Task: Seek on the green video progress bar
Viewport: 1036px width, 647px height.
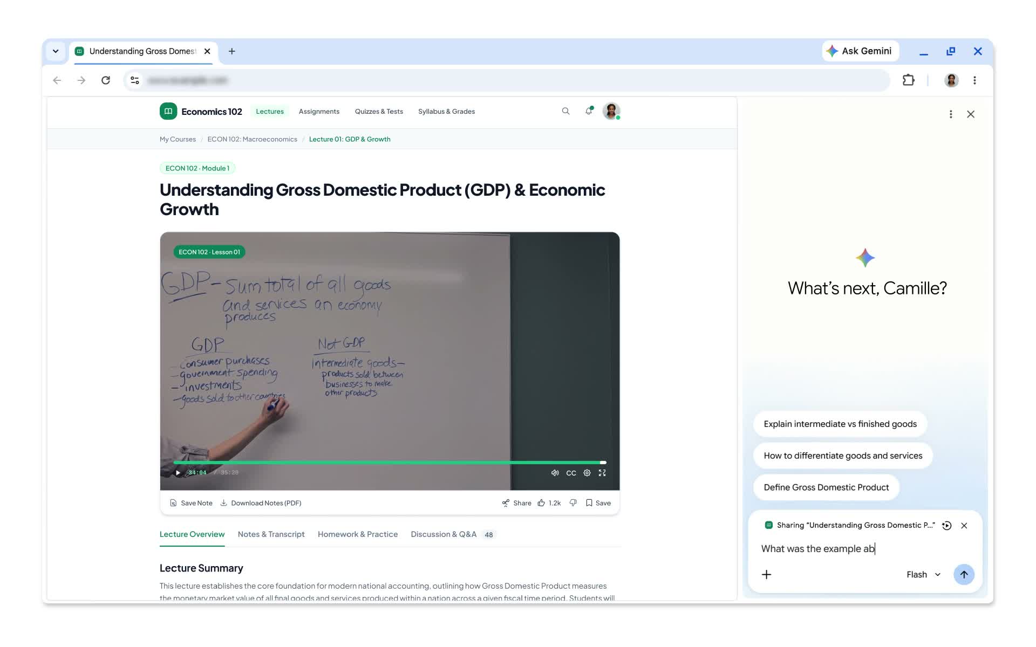Action: (x=390, y=463)
